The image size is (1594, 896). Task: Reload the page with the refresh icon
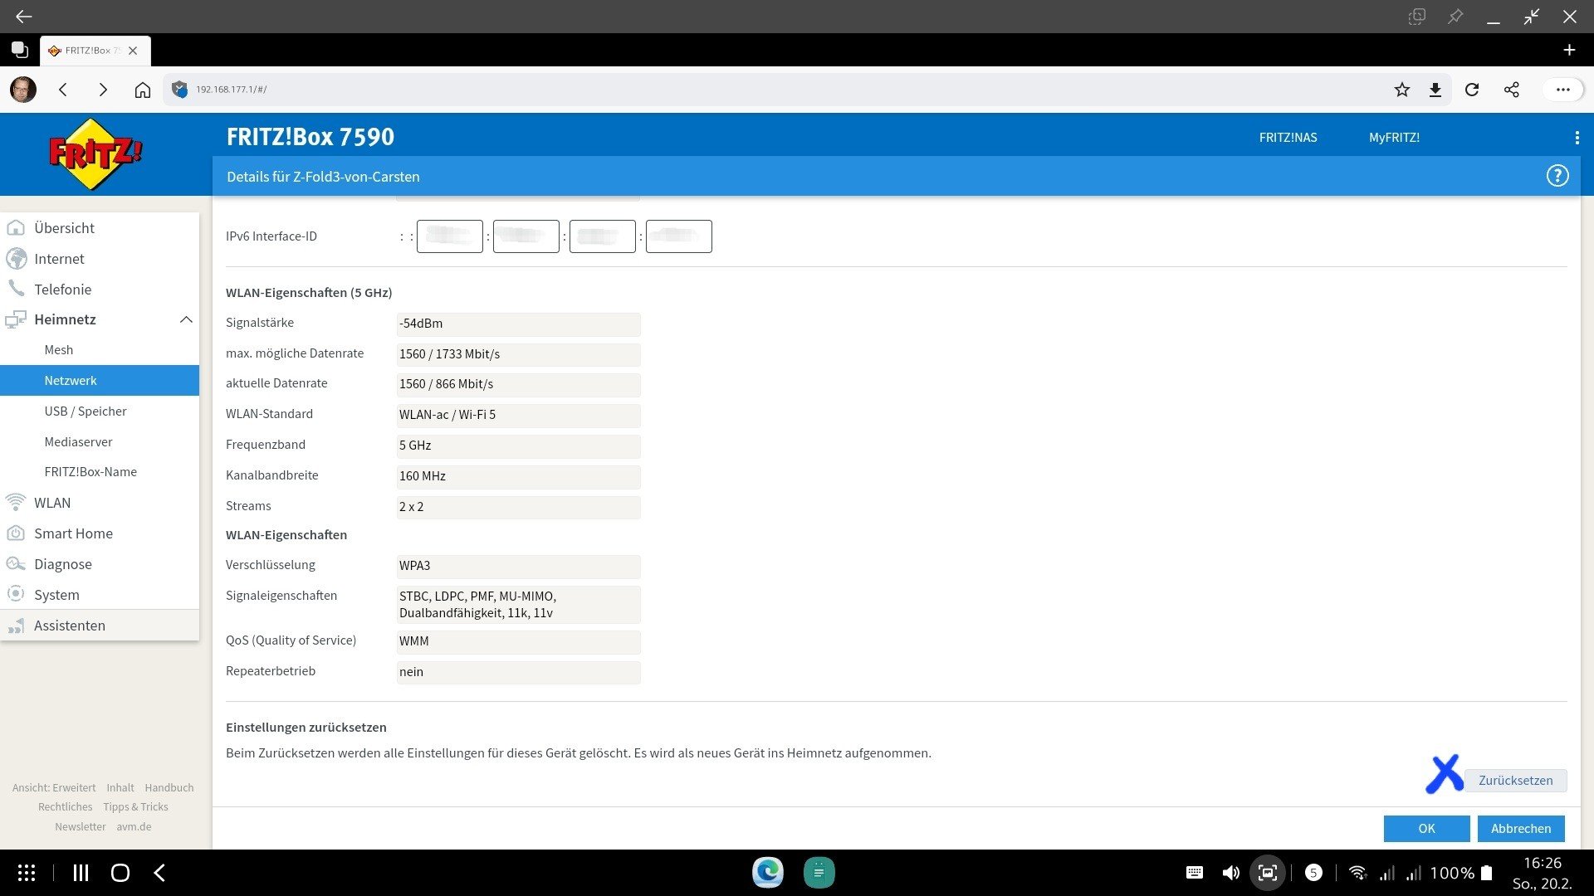point(1472,90)
